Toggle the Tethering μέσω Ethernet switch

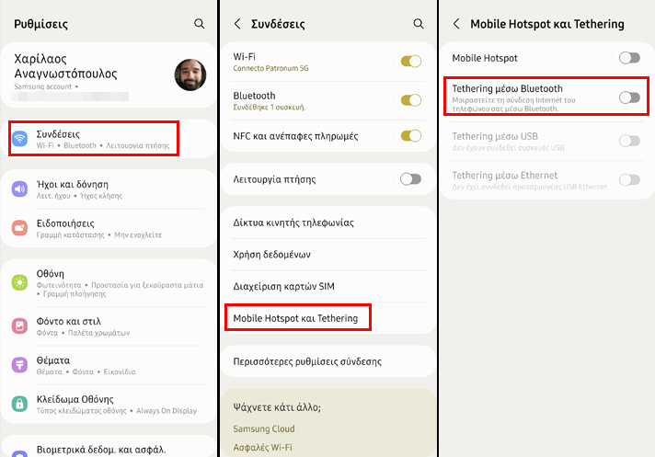coord(629,180)
